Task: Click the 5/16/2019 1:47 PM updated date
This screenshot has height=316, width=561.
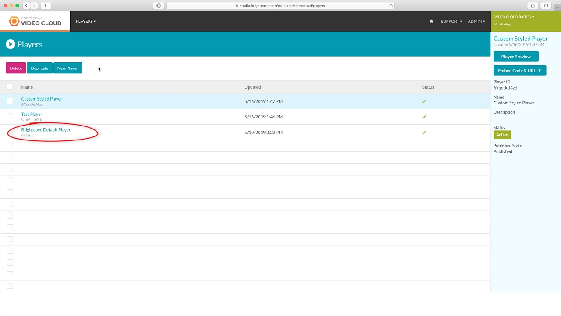Action: [x=263, y=101]
